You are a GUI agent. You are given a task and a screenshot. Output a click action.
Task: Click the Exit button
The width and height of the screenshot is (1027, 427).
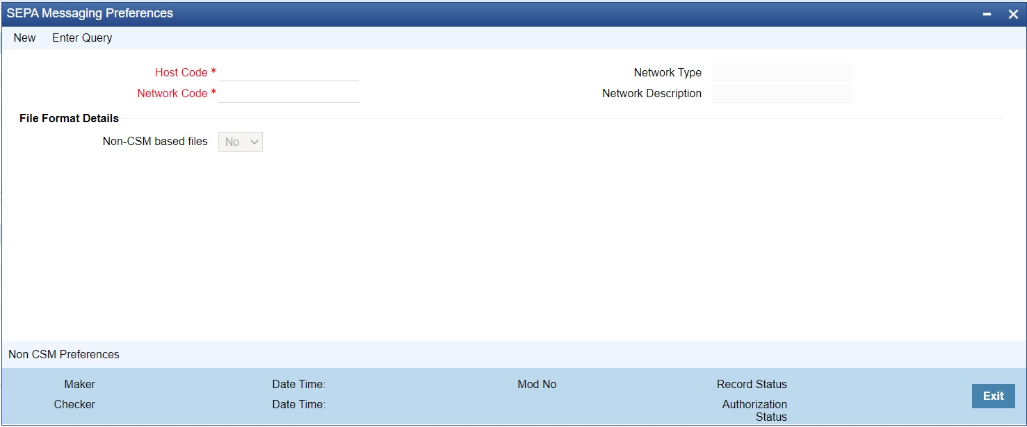[x=993, y=396]
